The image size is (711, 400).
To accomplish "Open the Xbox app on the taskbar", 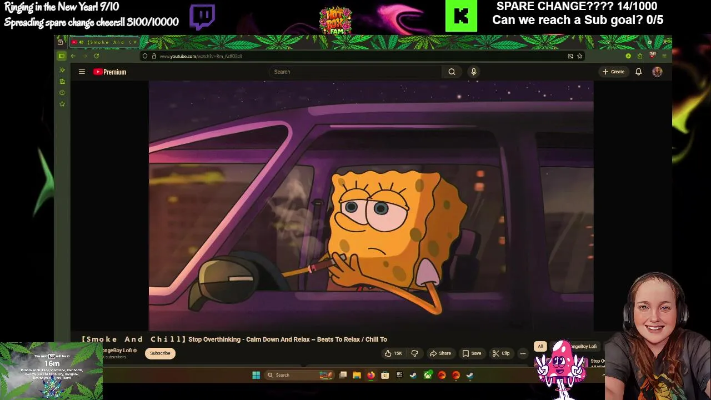I will pyautogui.click(x=428, y=375).
